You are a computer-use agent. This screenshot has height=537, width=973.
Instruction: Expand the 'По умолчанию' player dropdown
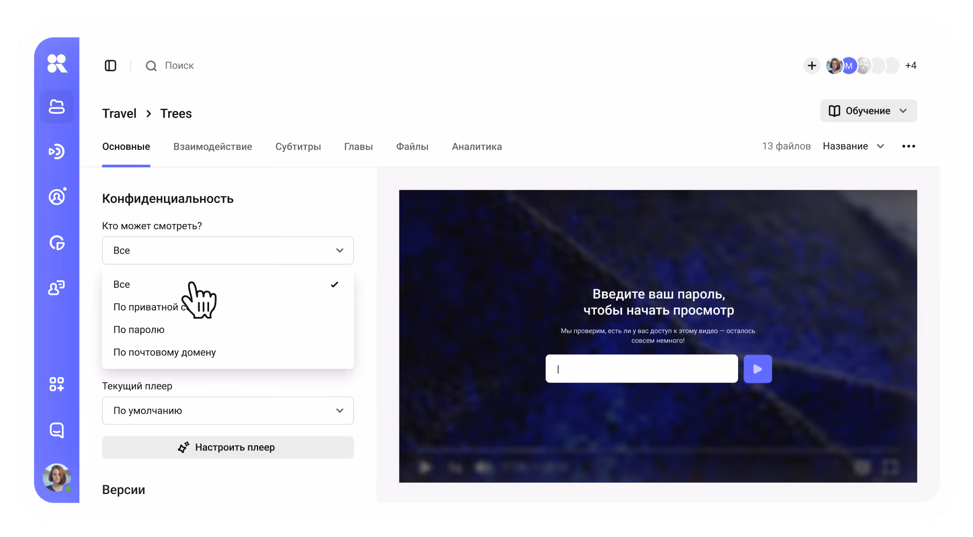(x=228, y=411)
